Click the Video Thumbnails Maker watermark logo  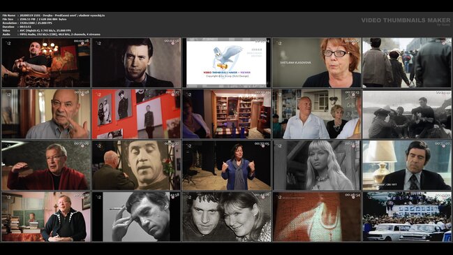pyautogui.click(x=406, y=21)
